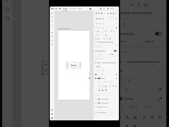This screenshot has width=169, height=127.
Task: Select the Zoom magnifier tool in front window
Action: (x=52, y=44)
